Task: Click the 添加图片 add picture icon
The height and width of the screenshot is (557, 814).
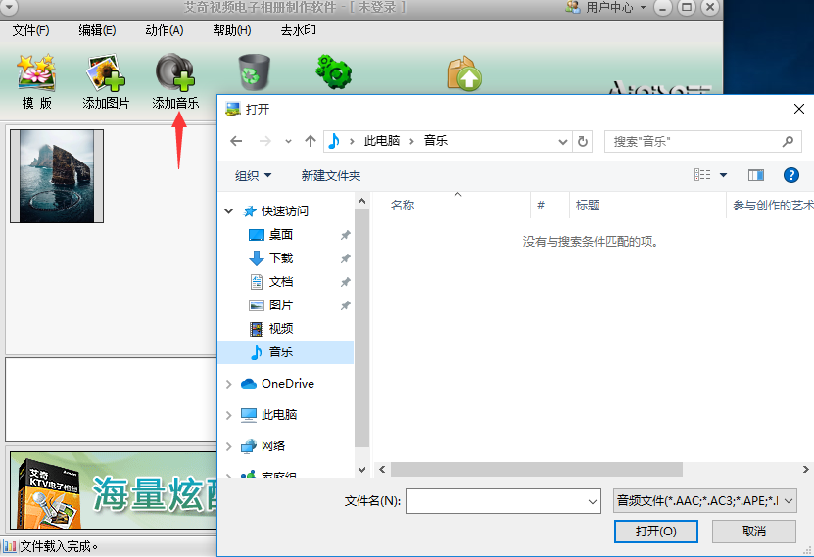Action: pyautogui.click(x=106, y=80)
